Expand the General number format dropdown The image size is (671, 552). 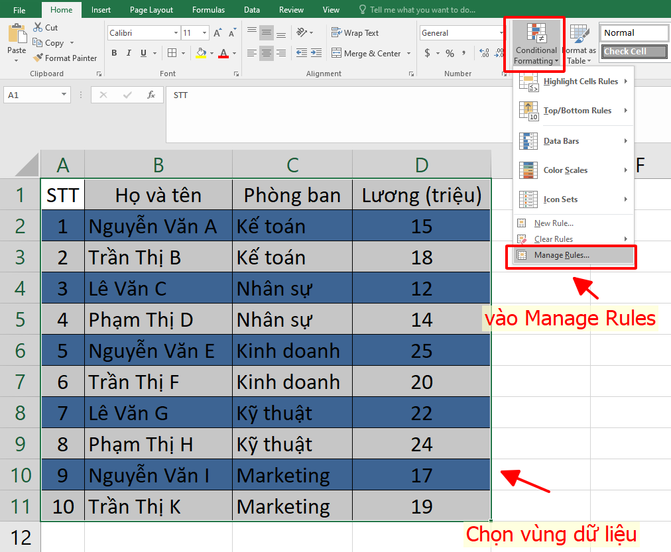(x=501, y=32)
